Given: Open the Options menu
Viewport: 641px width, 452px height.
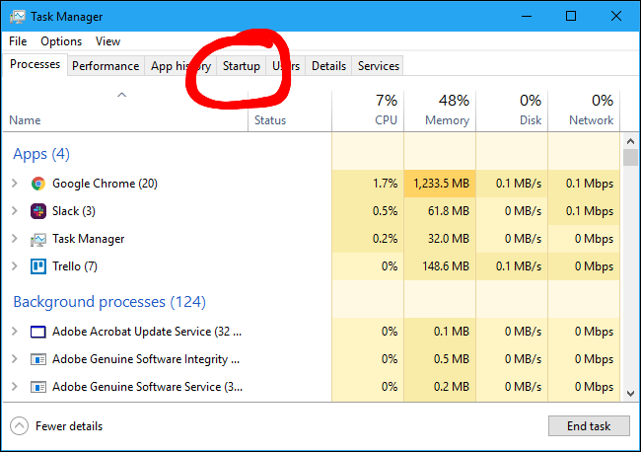Looking at the screenshot, I should 61,41.
